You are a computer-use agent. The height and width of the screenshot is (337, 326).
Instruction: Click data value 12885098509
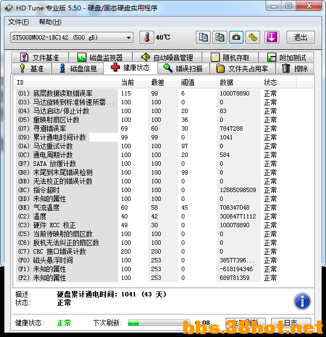tap(238, 190)
